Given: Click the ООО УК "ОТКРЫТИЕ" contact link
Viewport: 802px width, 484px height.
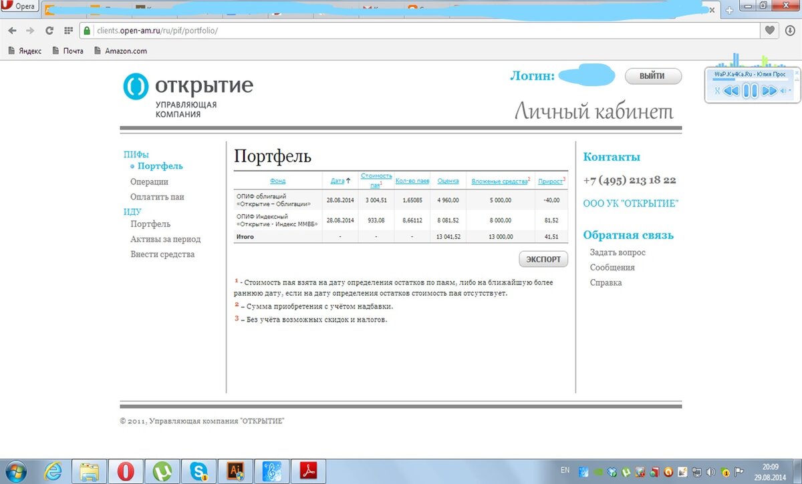Looking at the screenshot, I should (631, 203).
